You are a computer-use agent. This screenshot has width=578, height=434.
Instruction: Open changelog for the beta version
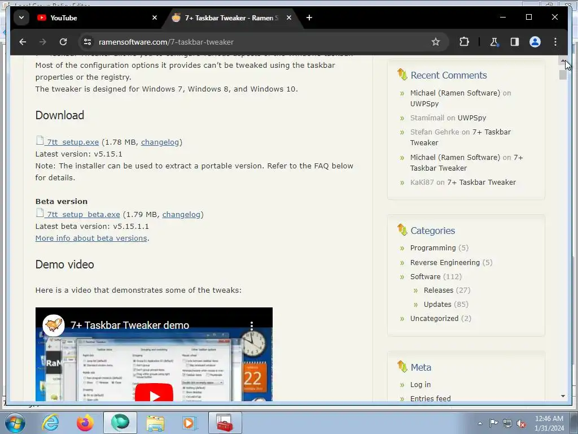tap(181, 214)
